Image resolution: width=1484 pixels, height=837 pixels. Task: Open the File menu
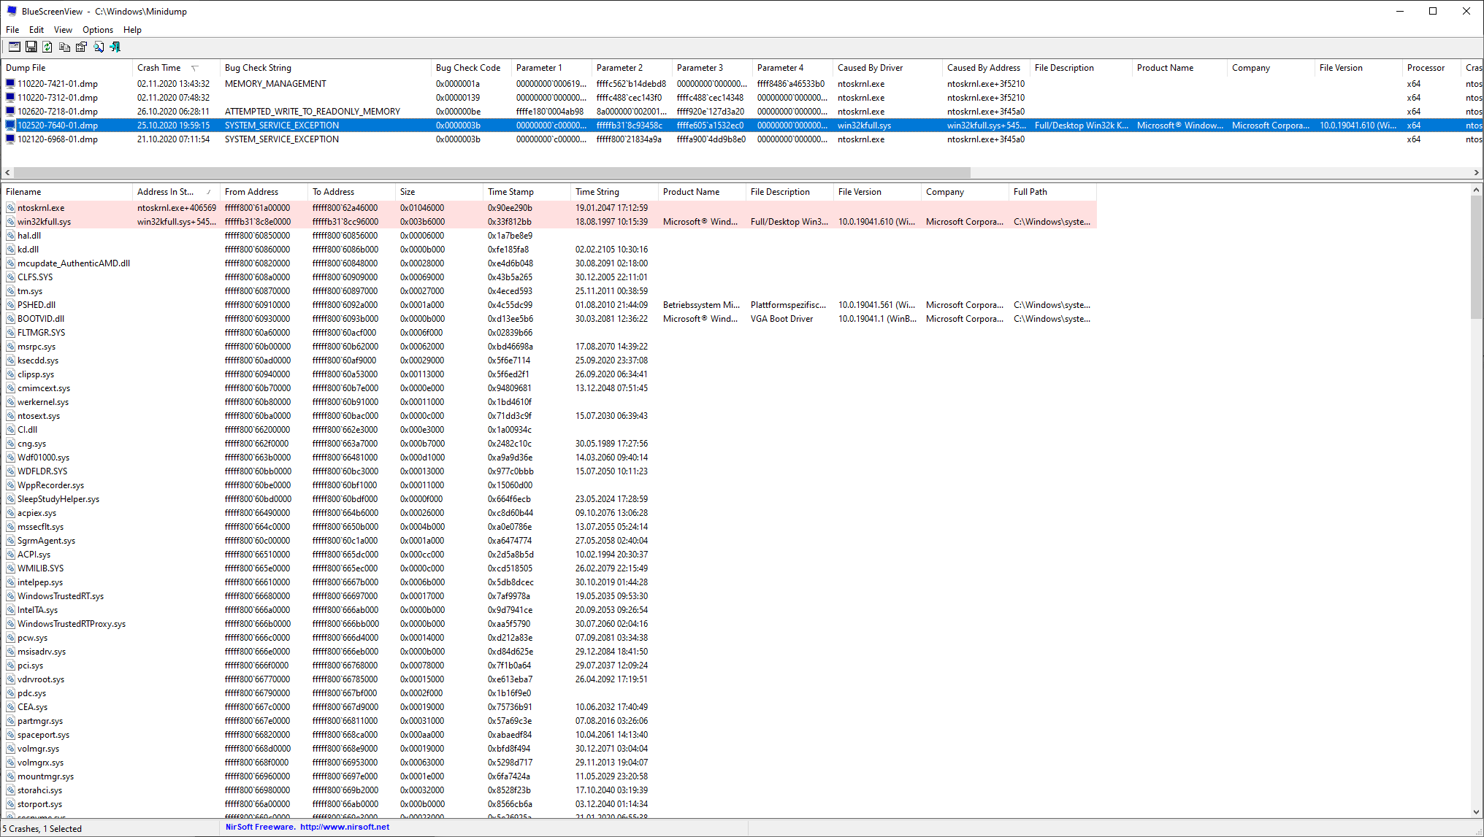point(12,30)
